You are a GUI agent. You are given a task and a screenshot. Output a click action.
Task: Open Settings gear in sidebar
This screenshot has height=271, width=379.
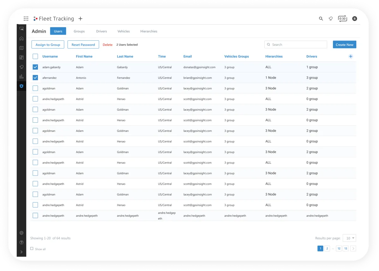[x=21, y=233]
